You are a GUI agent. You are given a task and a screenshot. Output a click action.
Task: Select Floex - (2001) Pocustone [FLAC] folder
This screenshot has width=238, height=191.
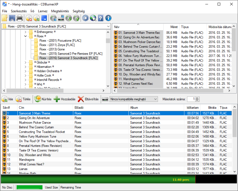coord(60,41)
